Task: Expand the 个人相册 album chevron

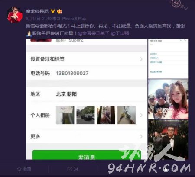Action: [x=141, y=115]
